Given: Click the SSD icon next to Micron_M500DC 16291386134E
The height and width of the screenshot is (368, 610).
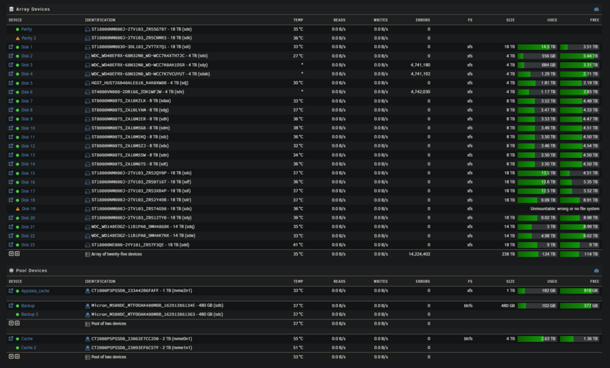Looking at the screenshot, I should tap(87, 305).
